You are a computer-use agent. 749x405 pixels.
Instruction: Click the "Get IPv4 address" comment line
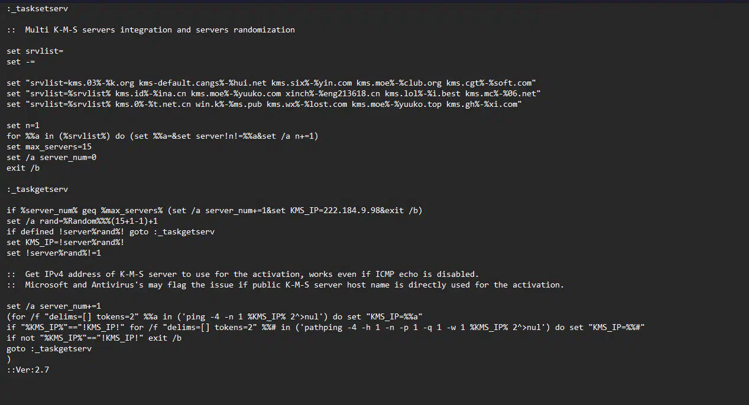point(252,274)
